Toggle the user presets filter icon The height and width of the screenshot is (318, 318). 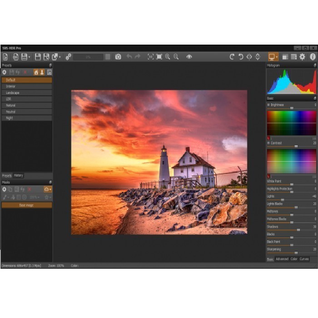coord(42,72)
